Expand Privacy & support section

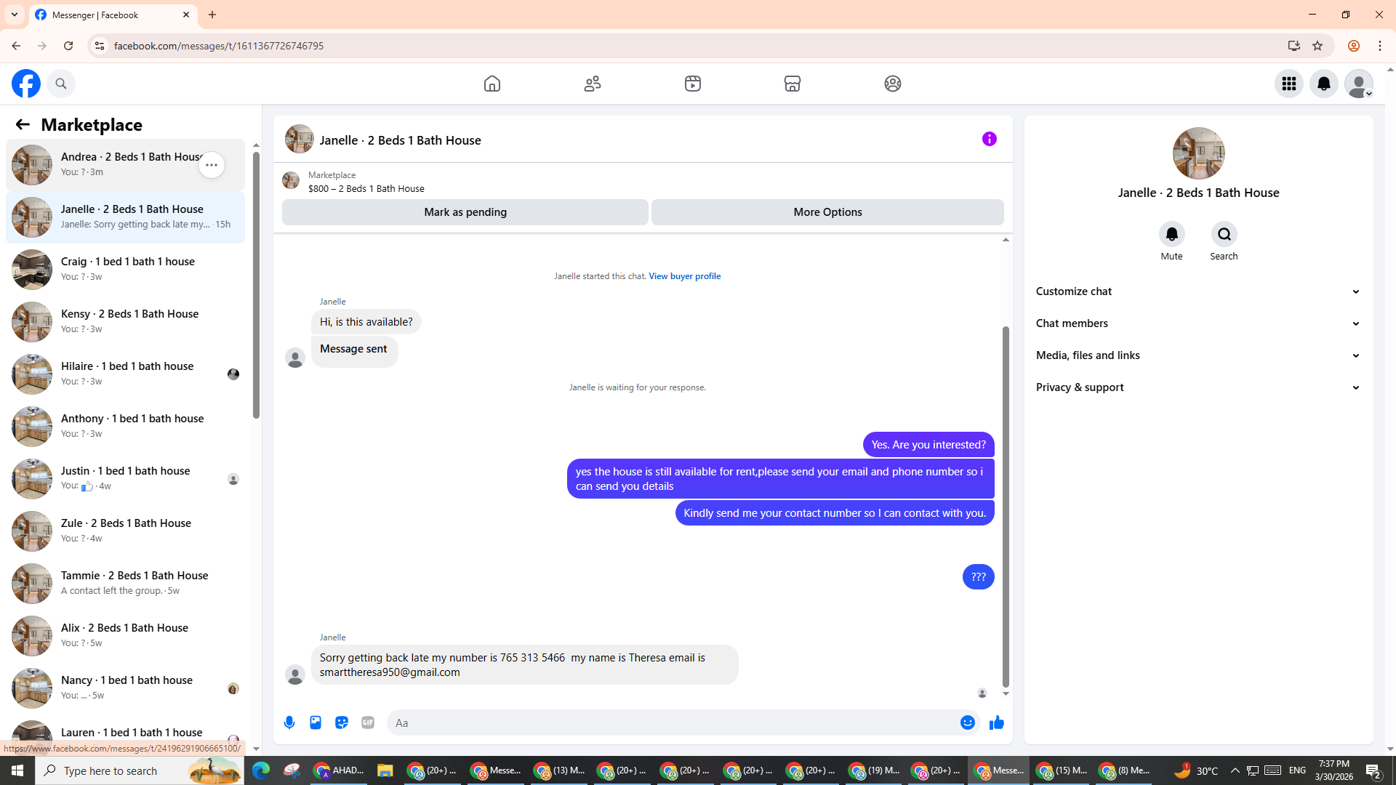pyautogui.click(x=1198, y=387)
